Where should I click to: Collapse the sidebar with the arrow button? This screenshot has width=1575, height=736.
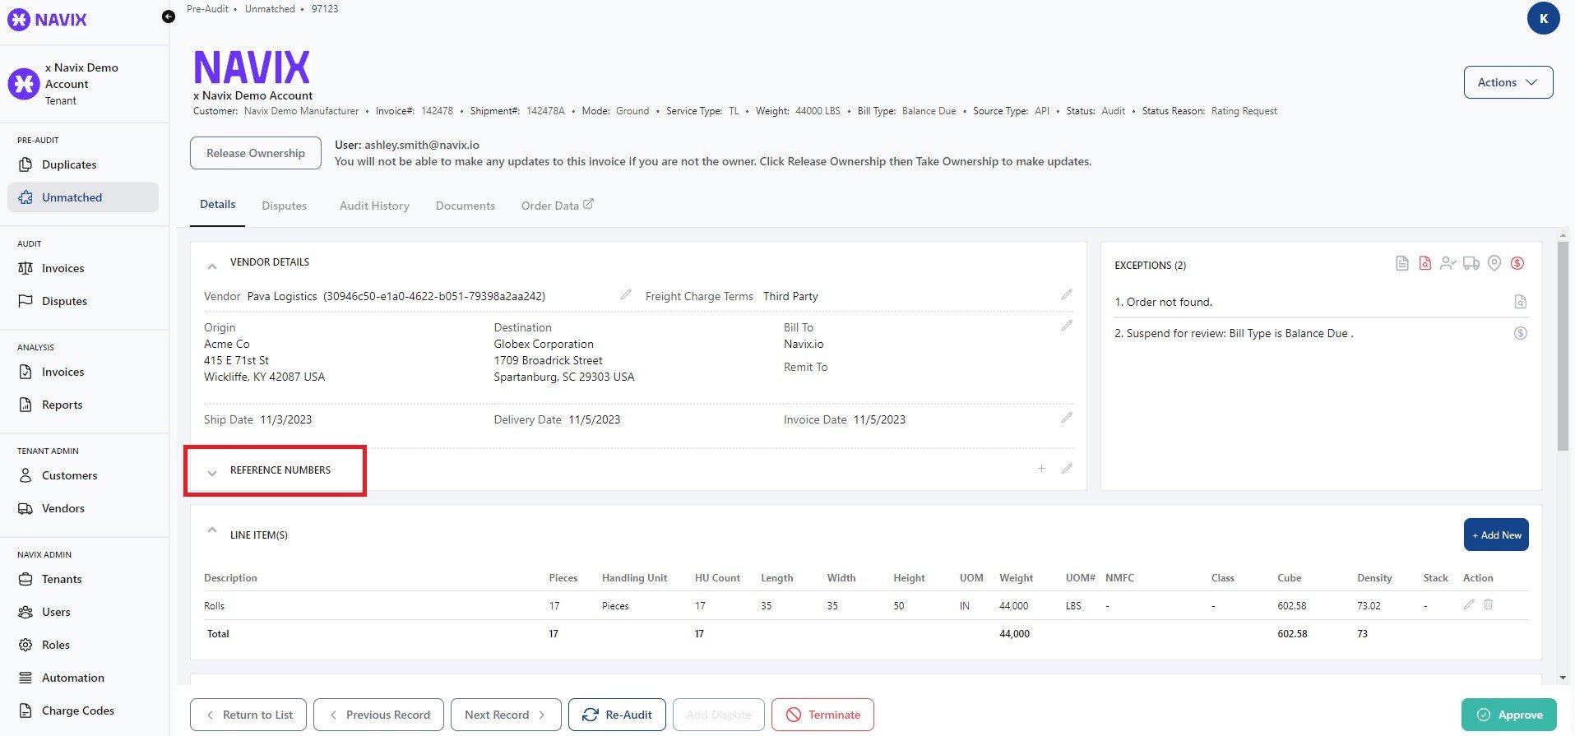pyautogui.click(x=169, y=16)
